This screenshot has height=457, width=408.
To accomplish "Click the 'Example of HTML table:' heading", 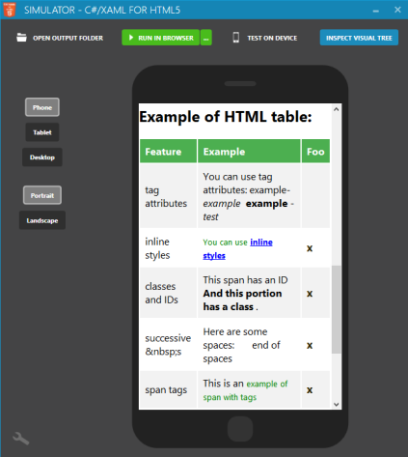I will [x=226, y=117].
